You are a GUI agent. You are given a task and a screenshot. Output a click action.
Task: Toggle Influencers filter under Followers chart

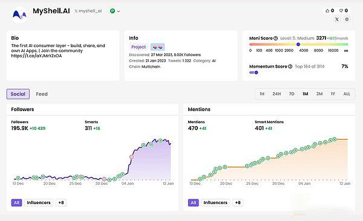[39, 203]
